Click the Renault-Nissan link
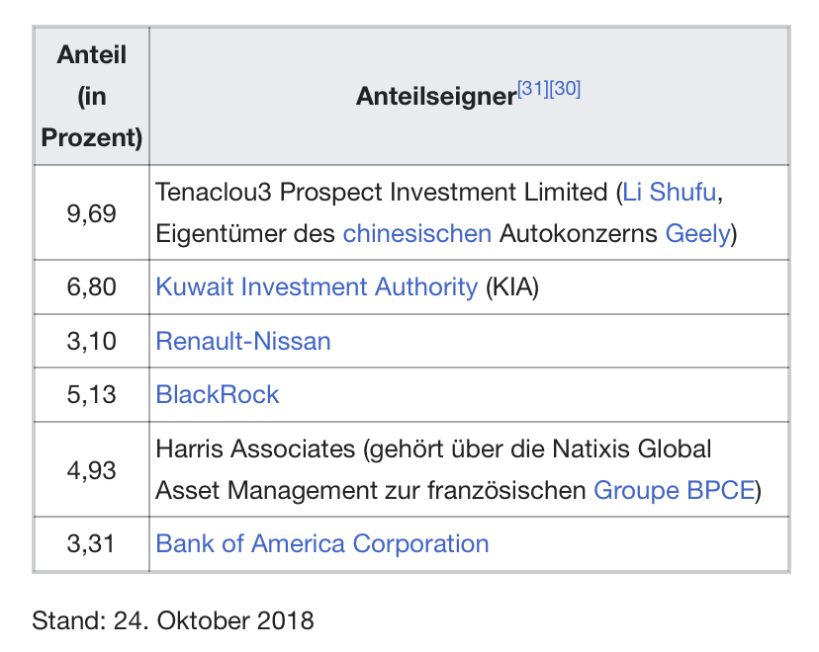819x652 pixels. point(243,341)
